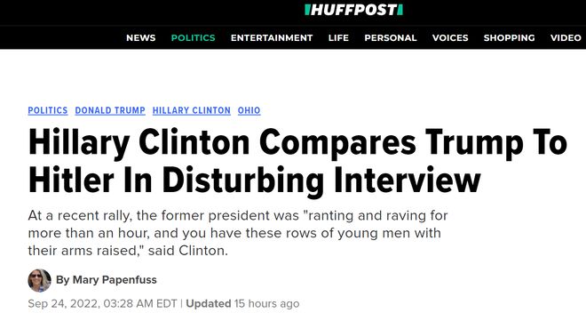Viewport: 586px width, 329px height.
Task: Open the Video section
Action: click(566, 38)
